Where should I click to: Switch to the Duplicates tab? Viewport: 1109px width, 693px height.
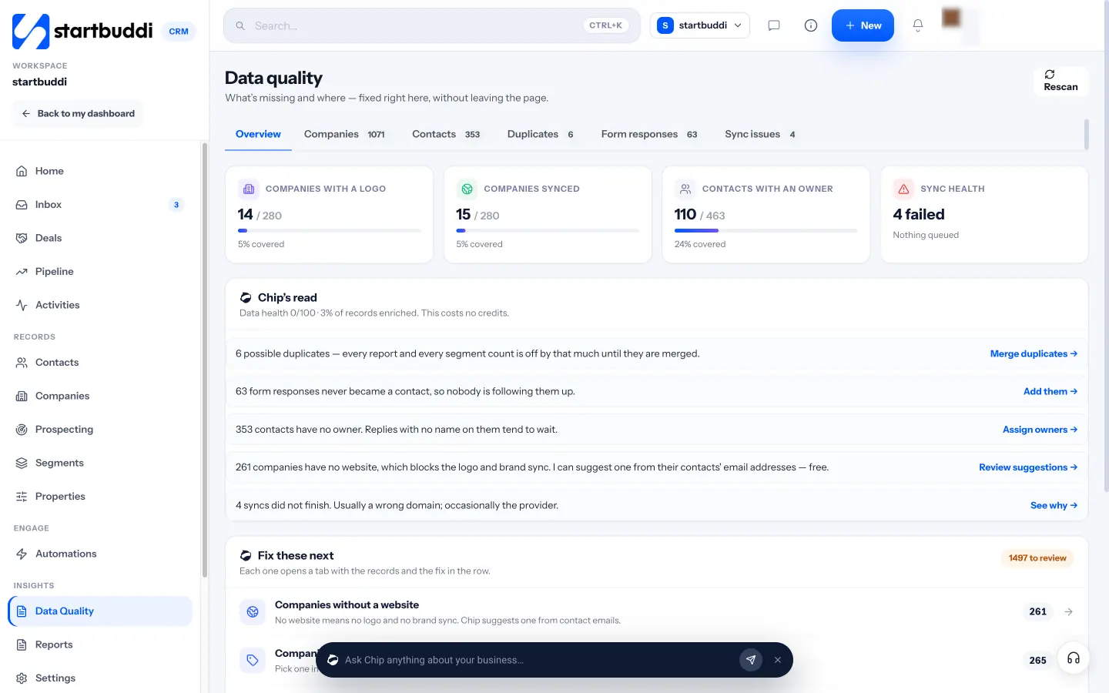(540, 134)
